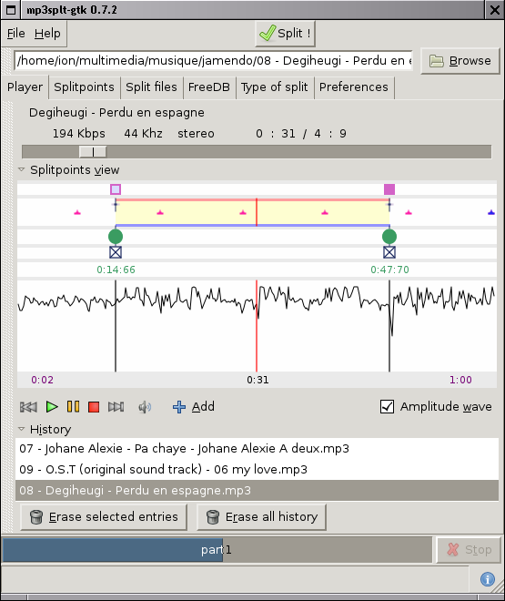505x601 pixels.
Task: Switch to the Type of split tab
Action: coord(275,87)
